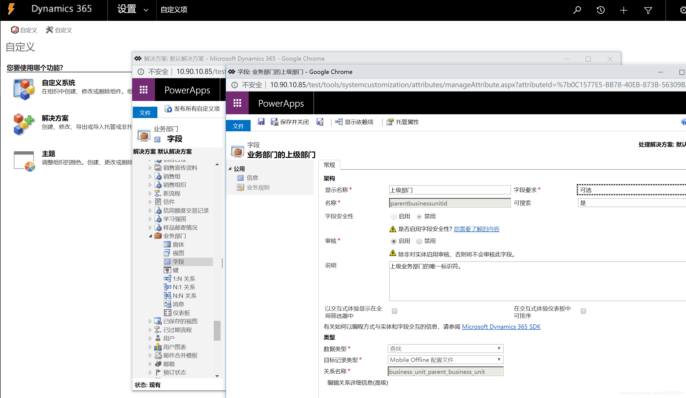
Task: Click the plus quick create icon
Action: [623, 10]
